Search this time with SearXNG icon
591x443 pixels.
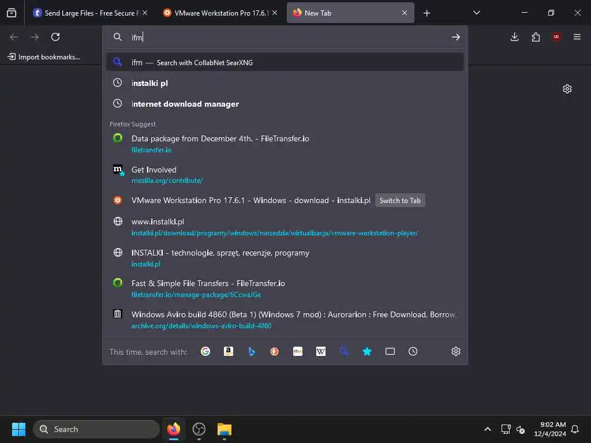pyautogui.click(x=344, y=351)
